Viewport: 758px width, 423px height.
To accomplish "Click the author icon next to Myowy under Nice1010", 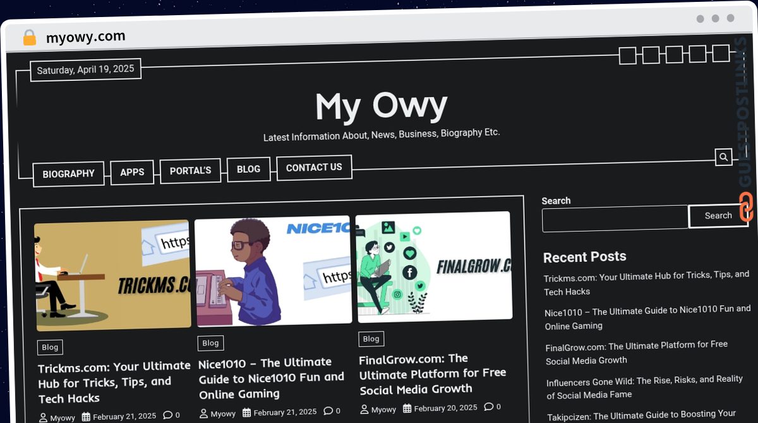I will (203, 414).
